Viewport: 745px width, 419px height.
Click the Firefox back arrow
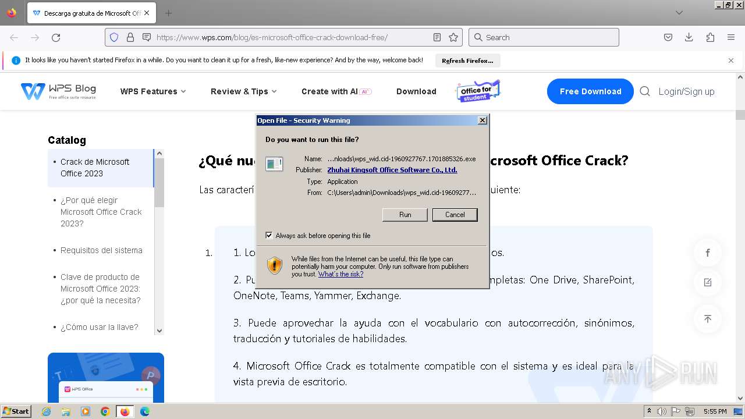tap(14, 37)
